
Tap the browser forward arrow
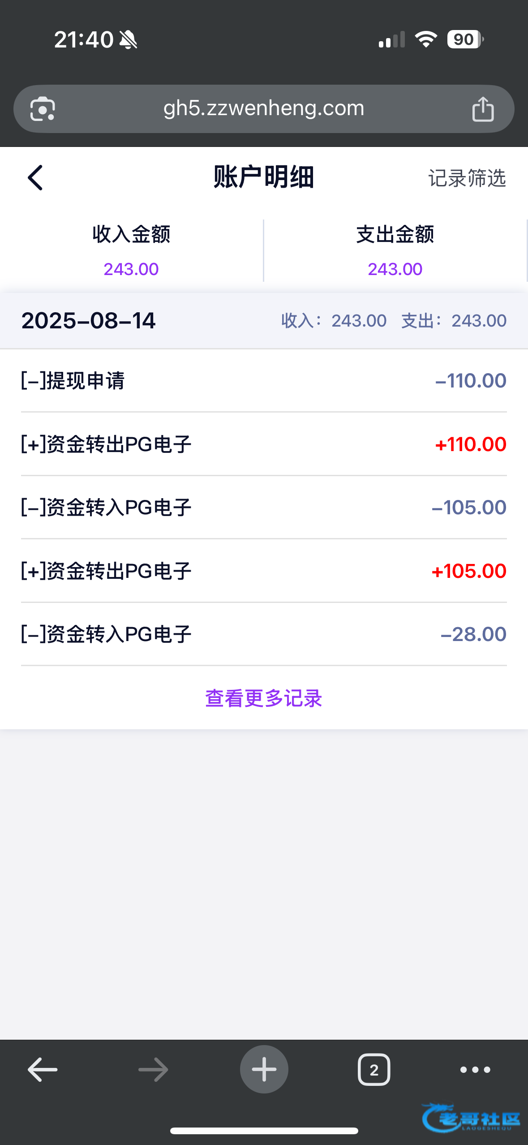153,1069
